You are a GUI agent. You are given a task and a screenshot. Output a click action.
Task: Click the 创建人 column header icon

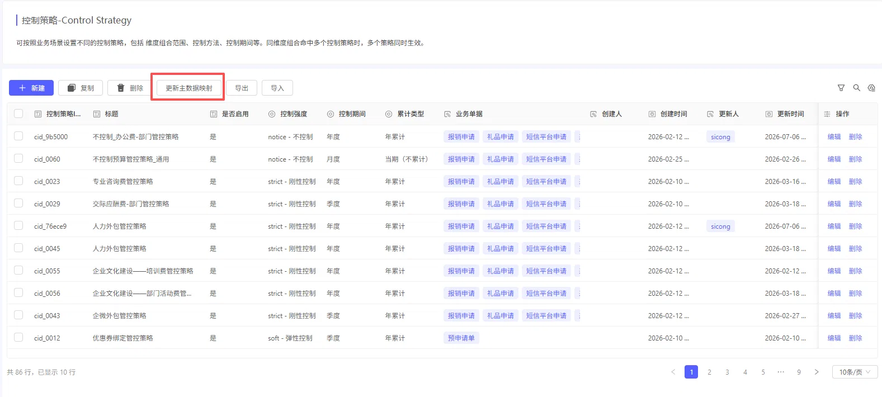(x=593, y=114)
